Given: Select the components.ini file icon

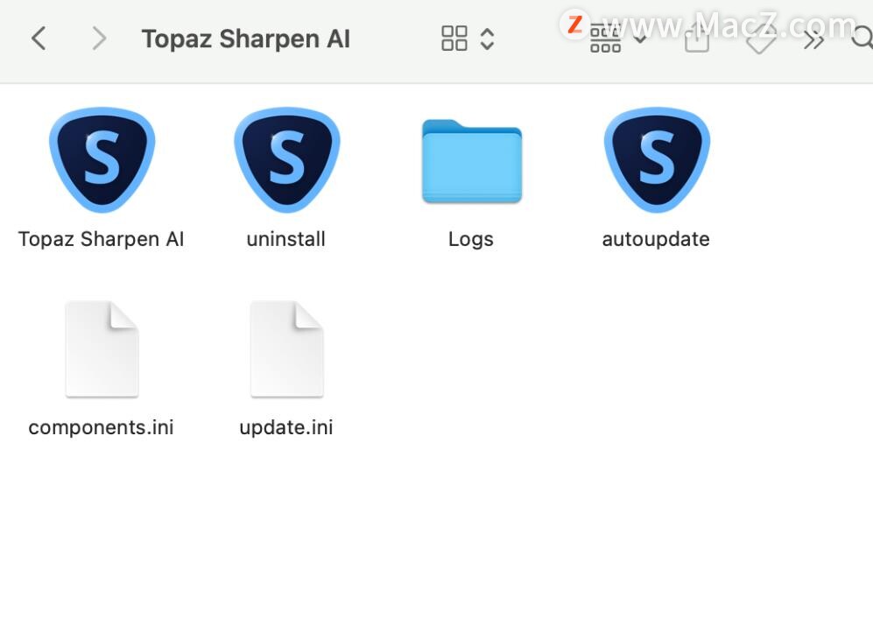Looking at the screenshot, I should pyautogui.click(x=102, y=349).
